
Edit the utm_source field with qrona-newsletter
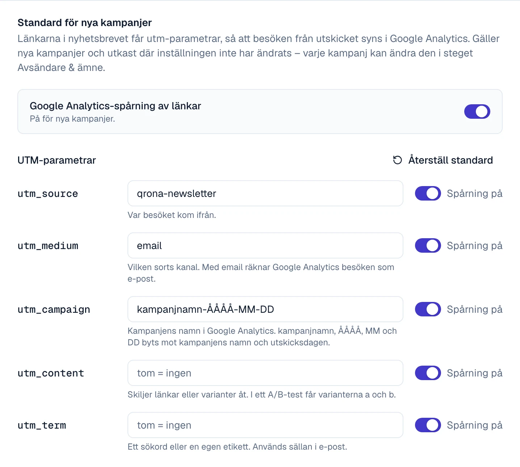click(x=265, y=193)
